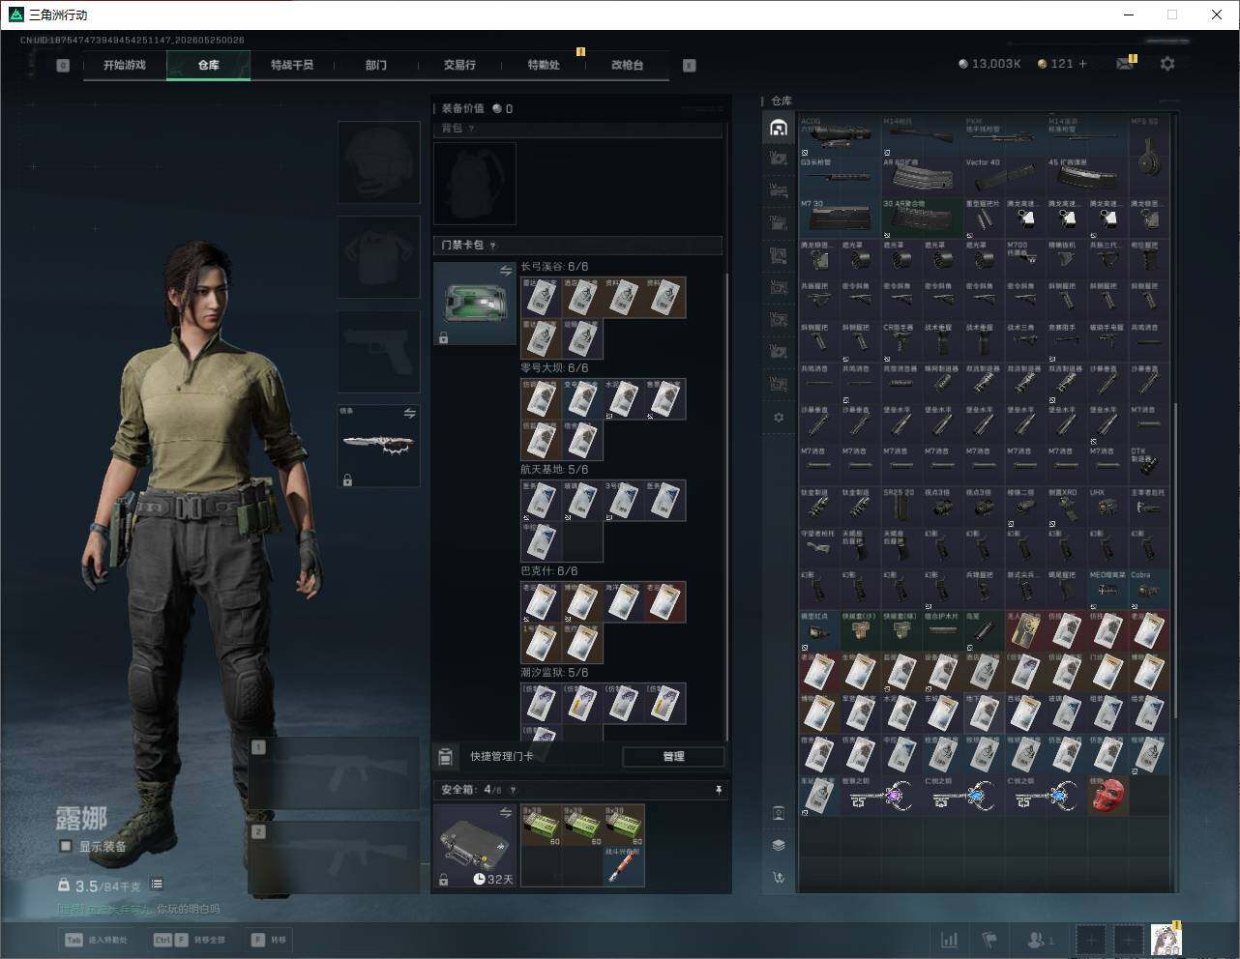Click the 进入特勤处 Tab shortcut button
The width and height of the screenshot is (1240, 959).
coord(96,940)
